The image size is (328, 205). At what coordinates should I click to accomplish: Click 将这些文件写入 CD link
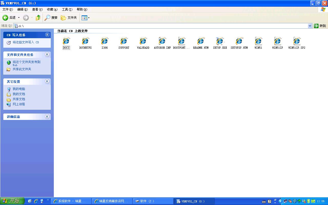point(26,42)
